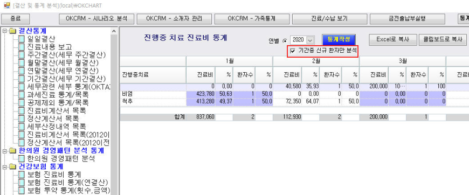Click the report icon beside 일일결산
This screenshot has width=469, height=195.
click(21, 39)
